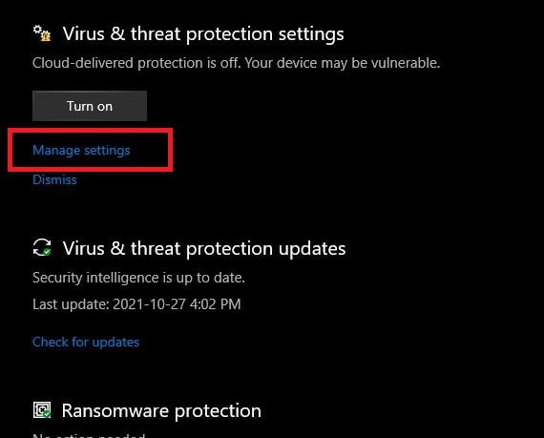This screenshot has width=544, height=438.
Task: Click the Turn on button
Action: click(90, 106)
